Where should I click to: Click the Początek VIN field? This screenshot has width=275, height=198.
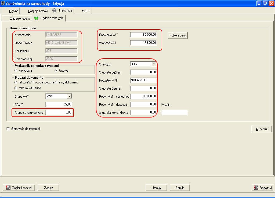coord(143,80)
